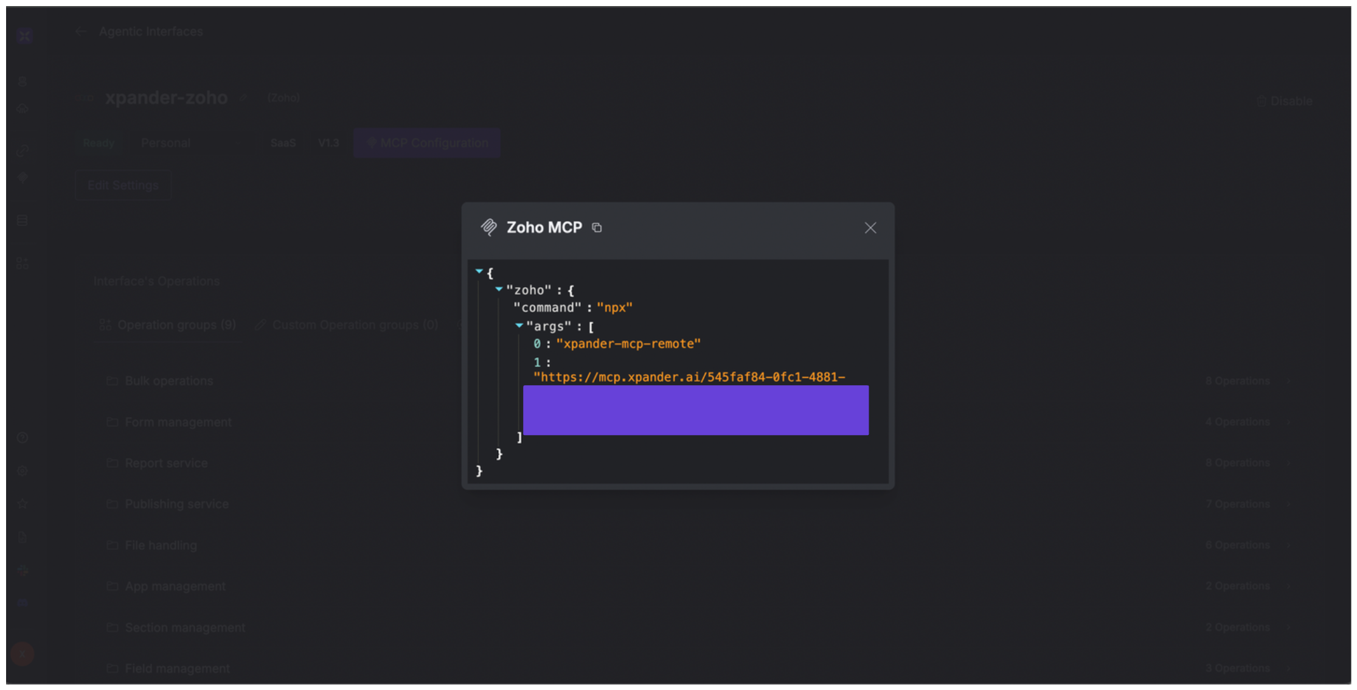Viewport: 1357px width, 690px height.
Task: Open the user avatar menu
Action: [x=23, y=654]
